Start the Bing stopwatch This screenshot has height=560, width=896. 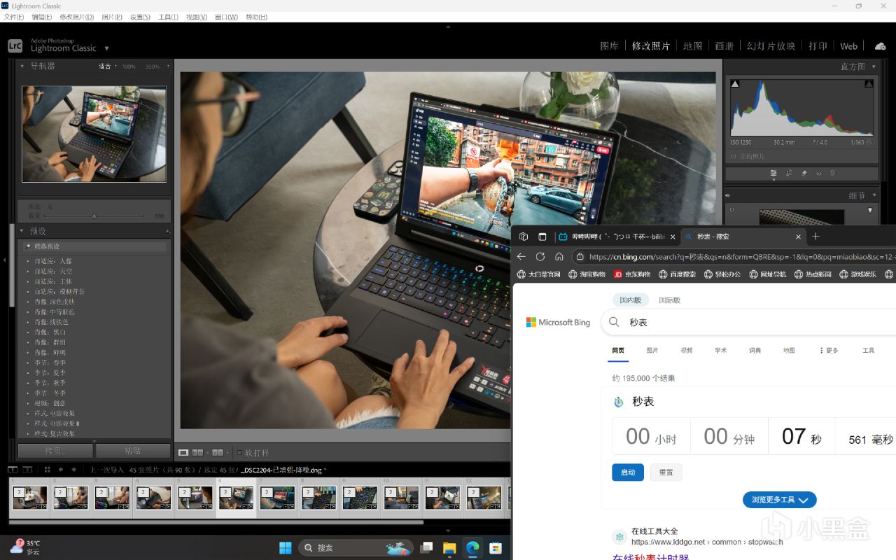(x=628, y=472)
